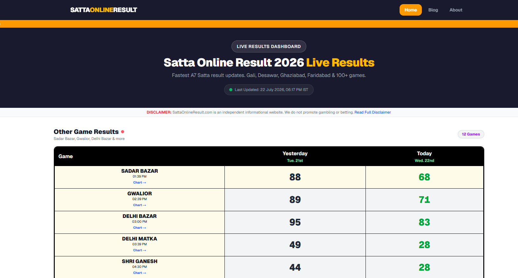Click the SHRI GANESH game name

(139, 261)
